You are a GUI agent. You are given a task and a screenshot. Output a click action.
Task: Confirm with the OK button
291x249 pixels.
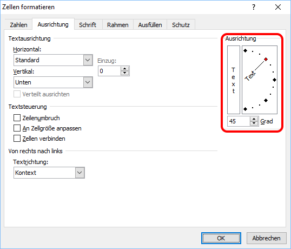pyautogui.click(x=221, y=238)
